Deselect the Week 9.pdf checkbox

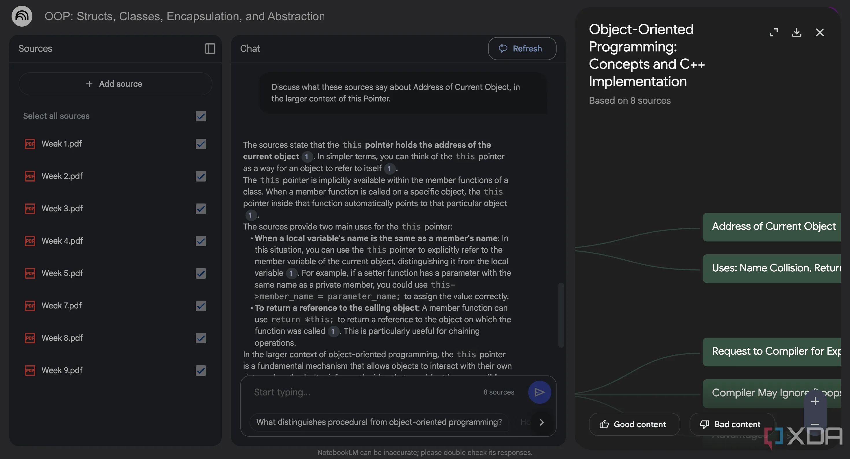pos(201,370)
